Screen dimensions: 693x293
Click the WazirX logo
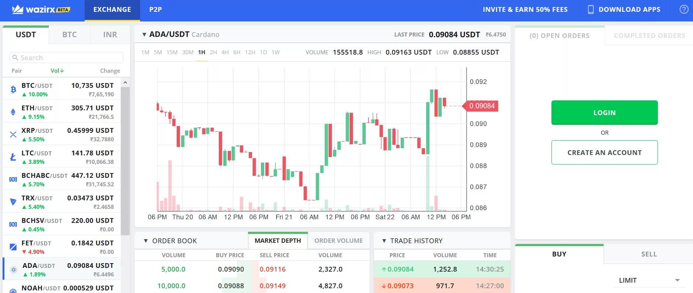click(41, 10)
